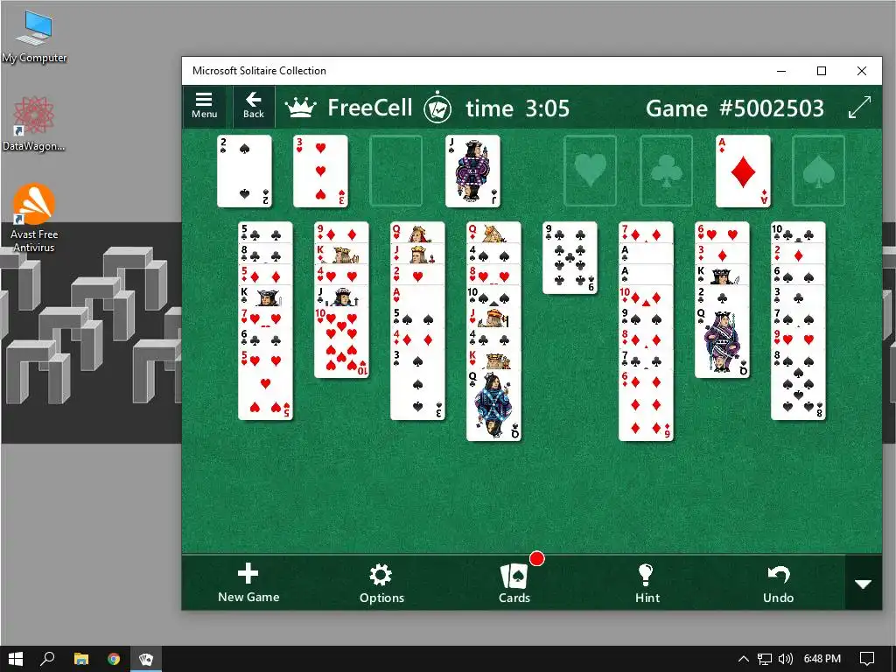Open the Cards button with red dot
This screenshot has height=672, width=896.
click(x=514, y=583)
